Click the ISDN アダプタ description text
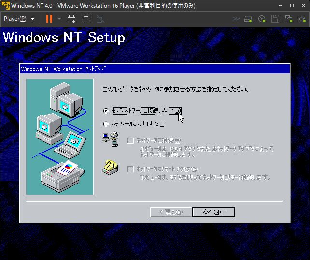Screen dimensions: 310x260 tap(207, 152)
